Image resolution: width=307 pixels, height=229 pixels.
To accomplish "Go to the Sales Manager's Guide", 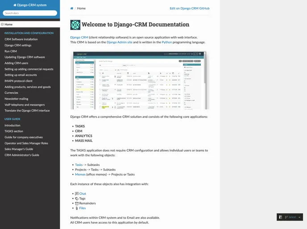I will [x=19, y=149].
